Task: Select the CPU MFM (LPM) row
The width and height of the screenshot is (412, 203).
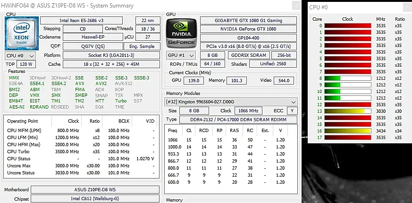Action: point(81,131)
